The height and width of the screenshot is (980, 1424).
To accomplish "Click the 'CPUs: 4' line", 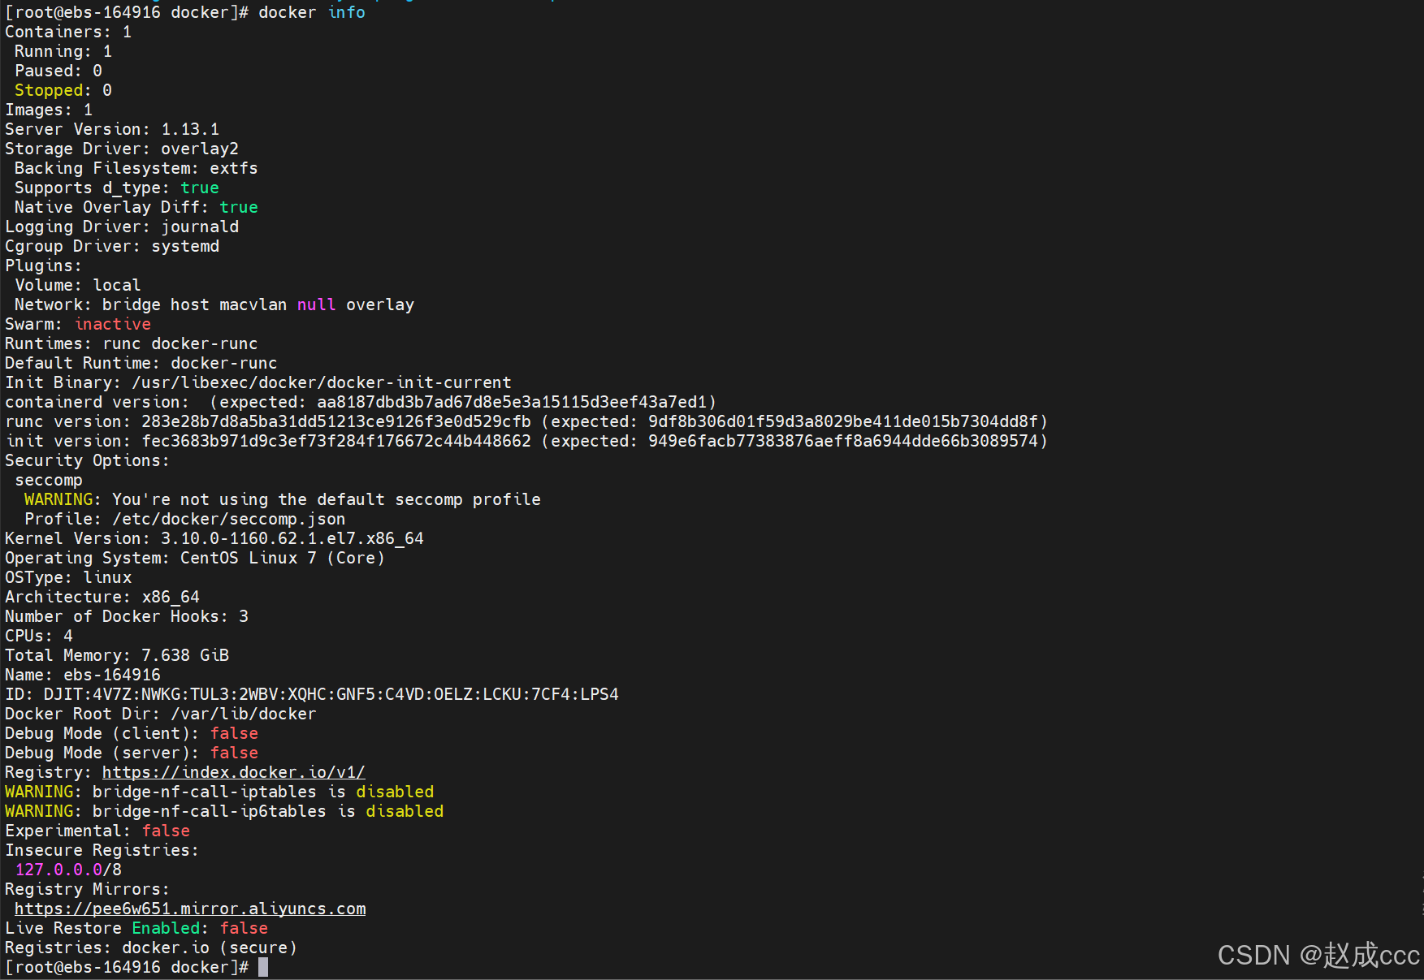I will pos(39,636).
